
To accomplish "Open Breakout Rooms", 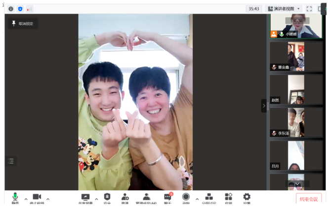I will coord(209,198).
